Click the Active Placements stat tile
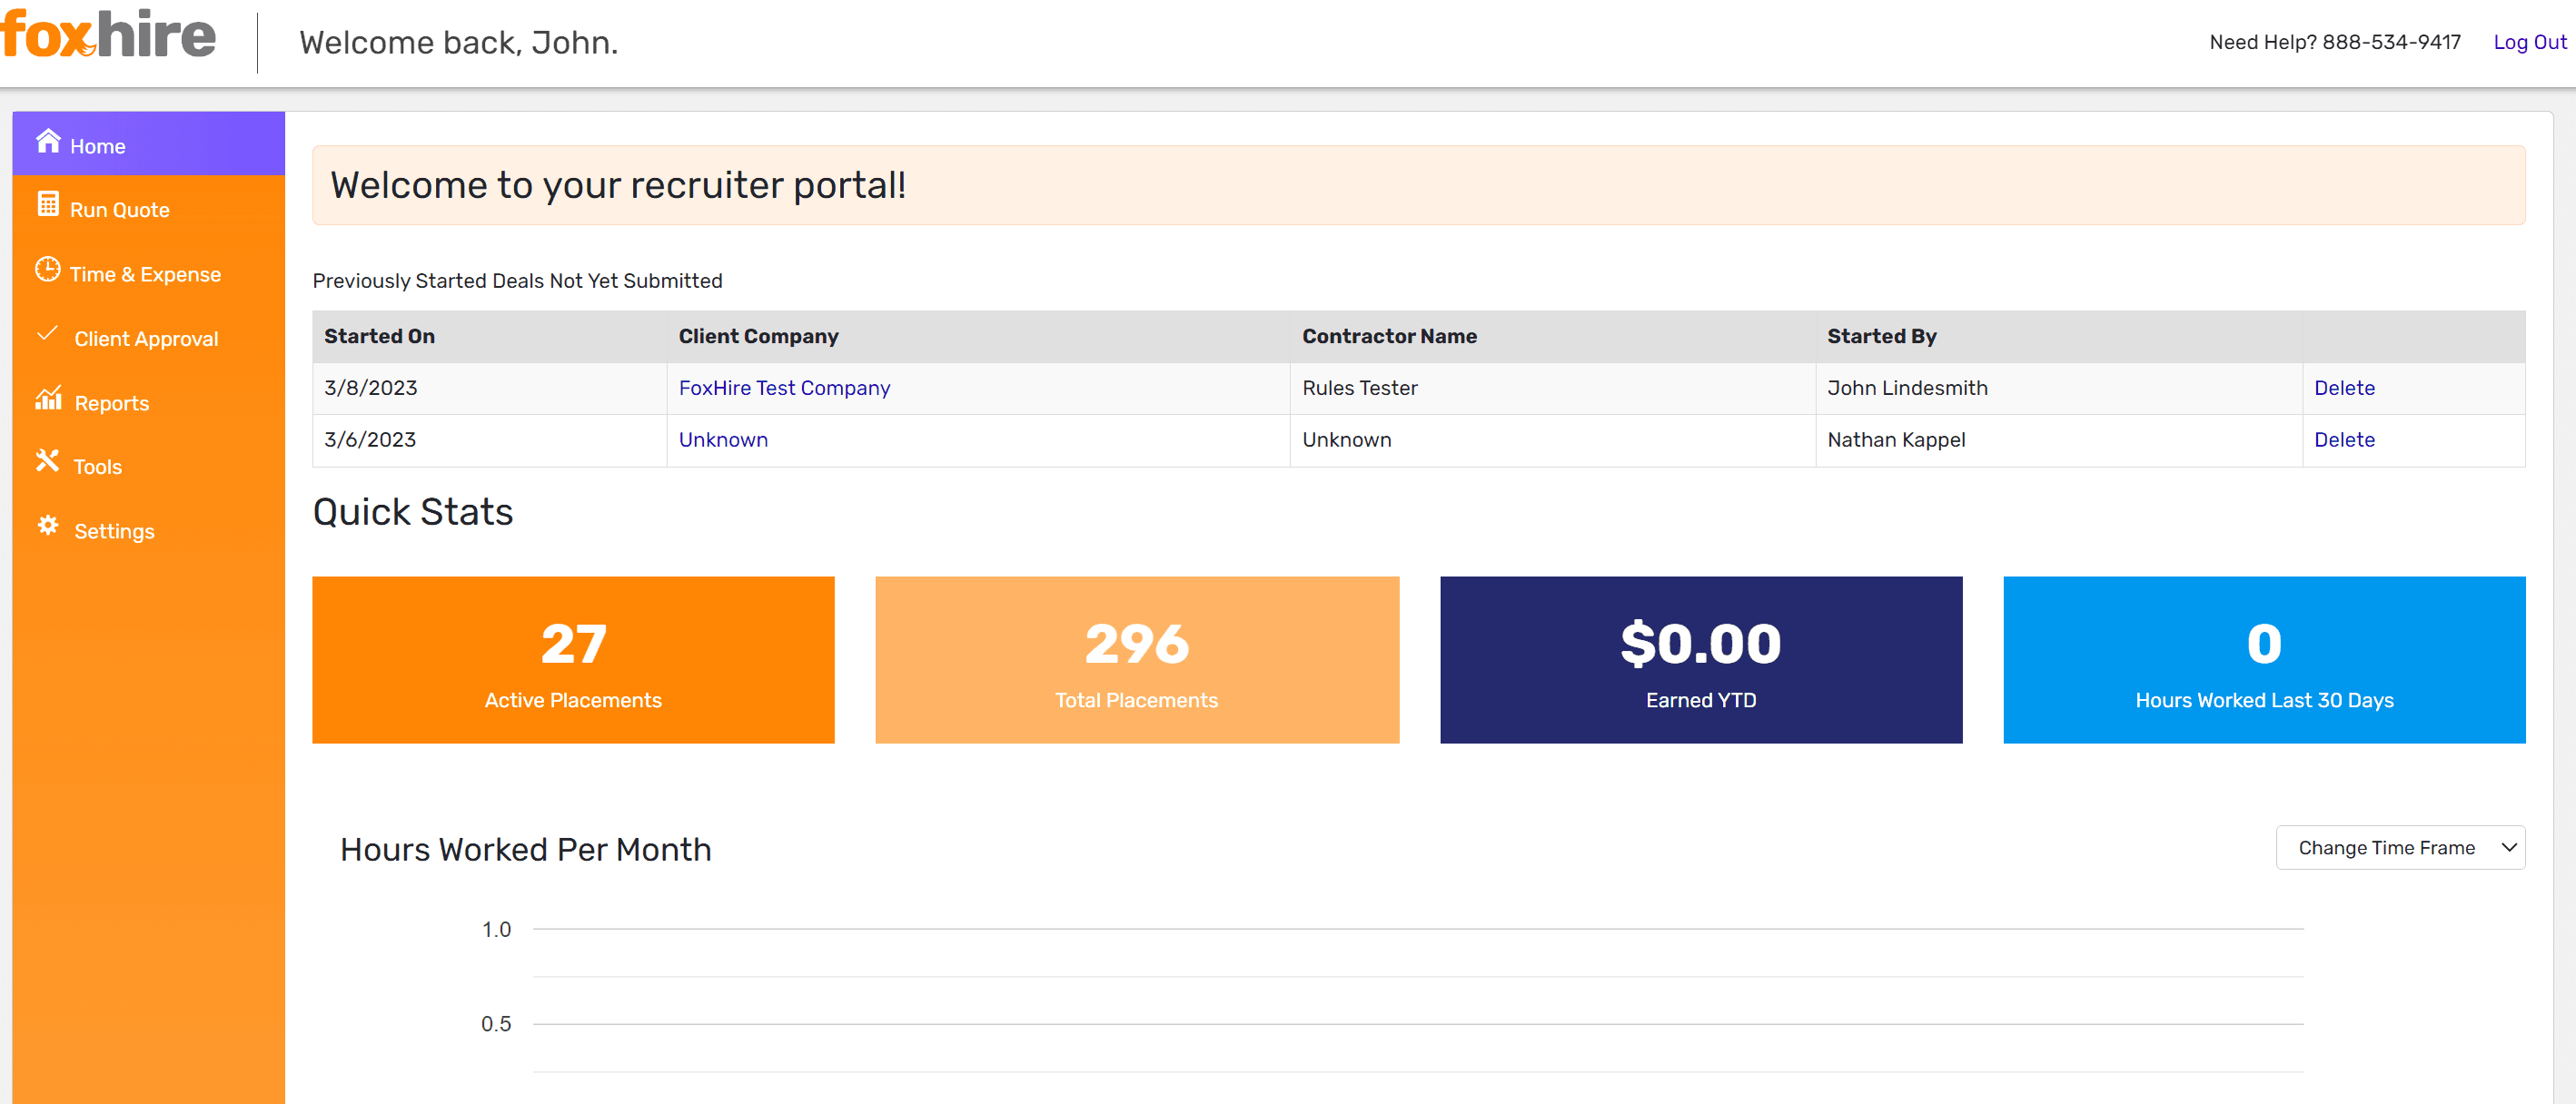This screenshot has height=1104, width=2576. point(573,659)
